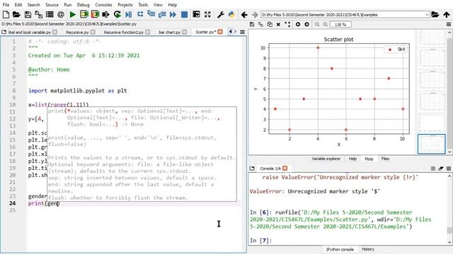Remove all plots icon

tap(287, 25)
